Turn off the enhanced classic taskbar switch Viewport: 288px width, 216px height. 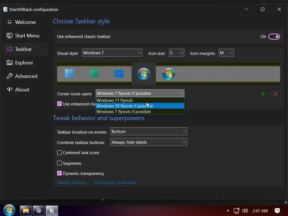tap(274, 37)
